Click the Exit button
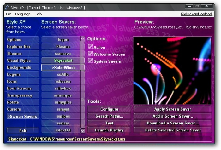Viewport: 221px width, 150px height. [23, 130]
